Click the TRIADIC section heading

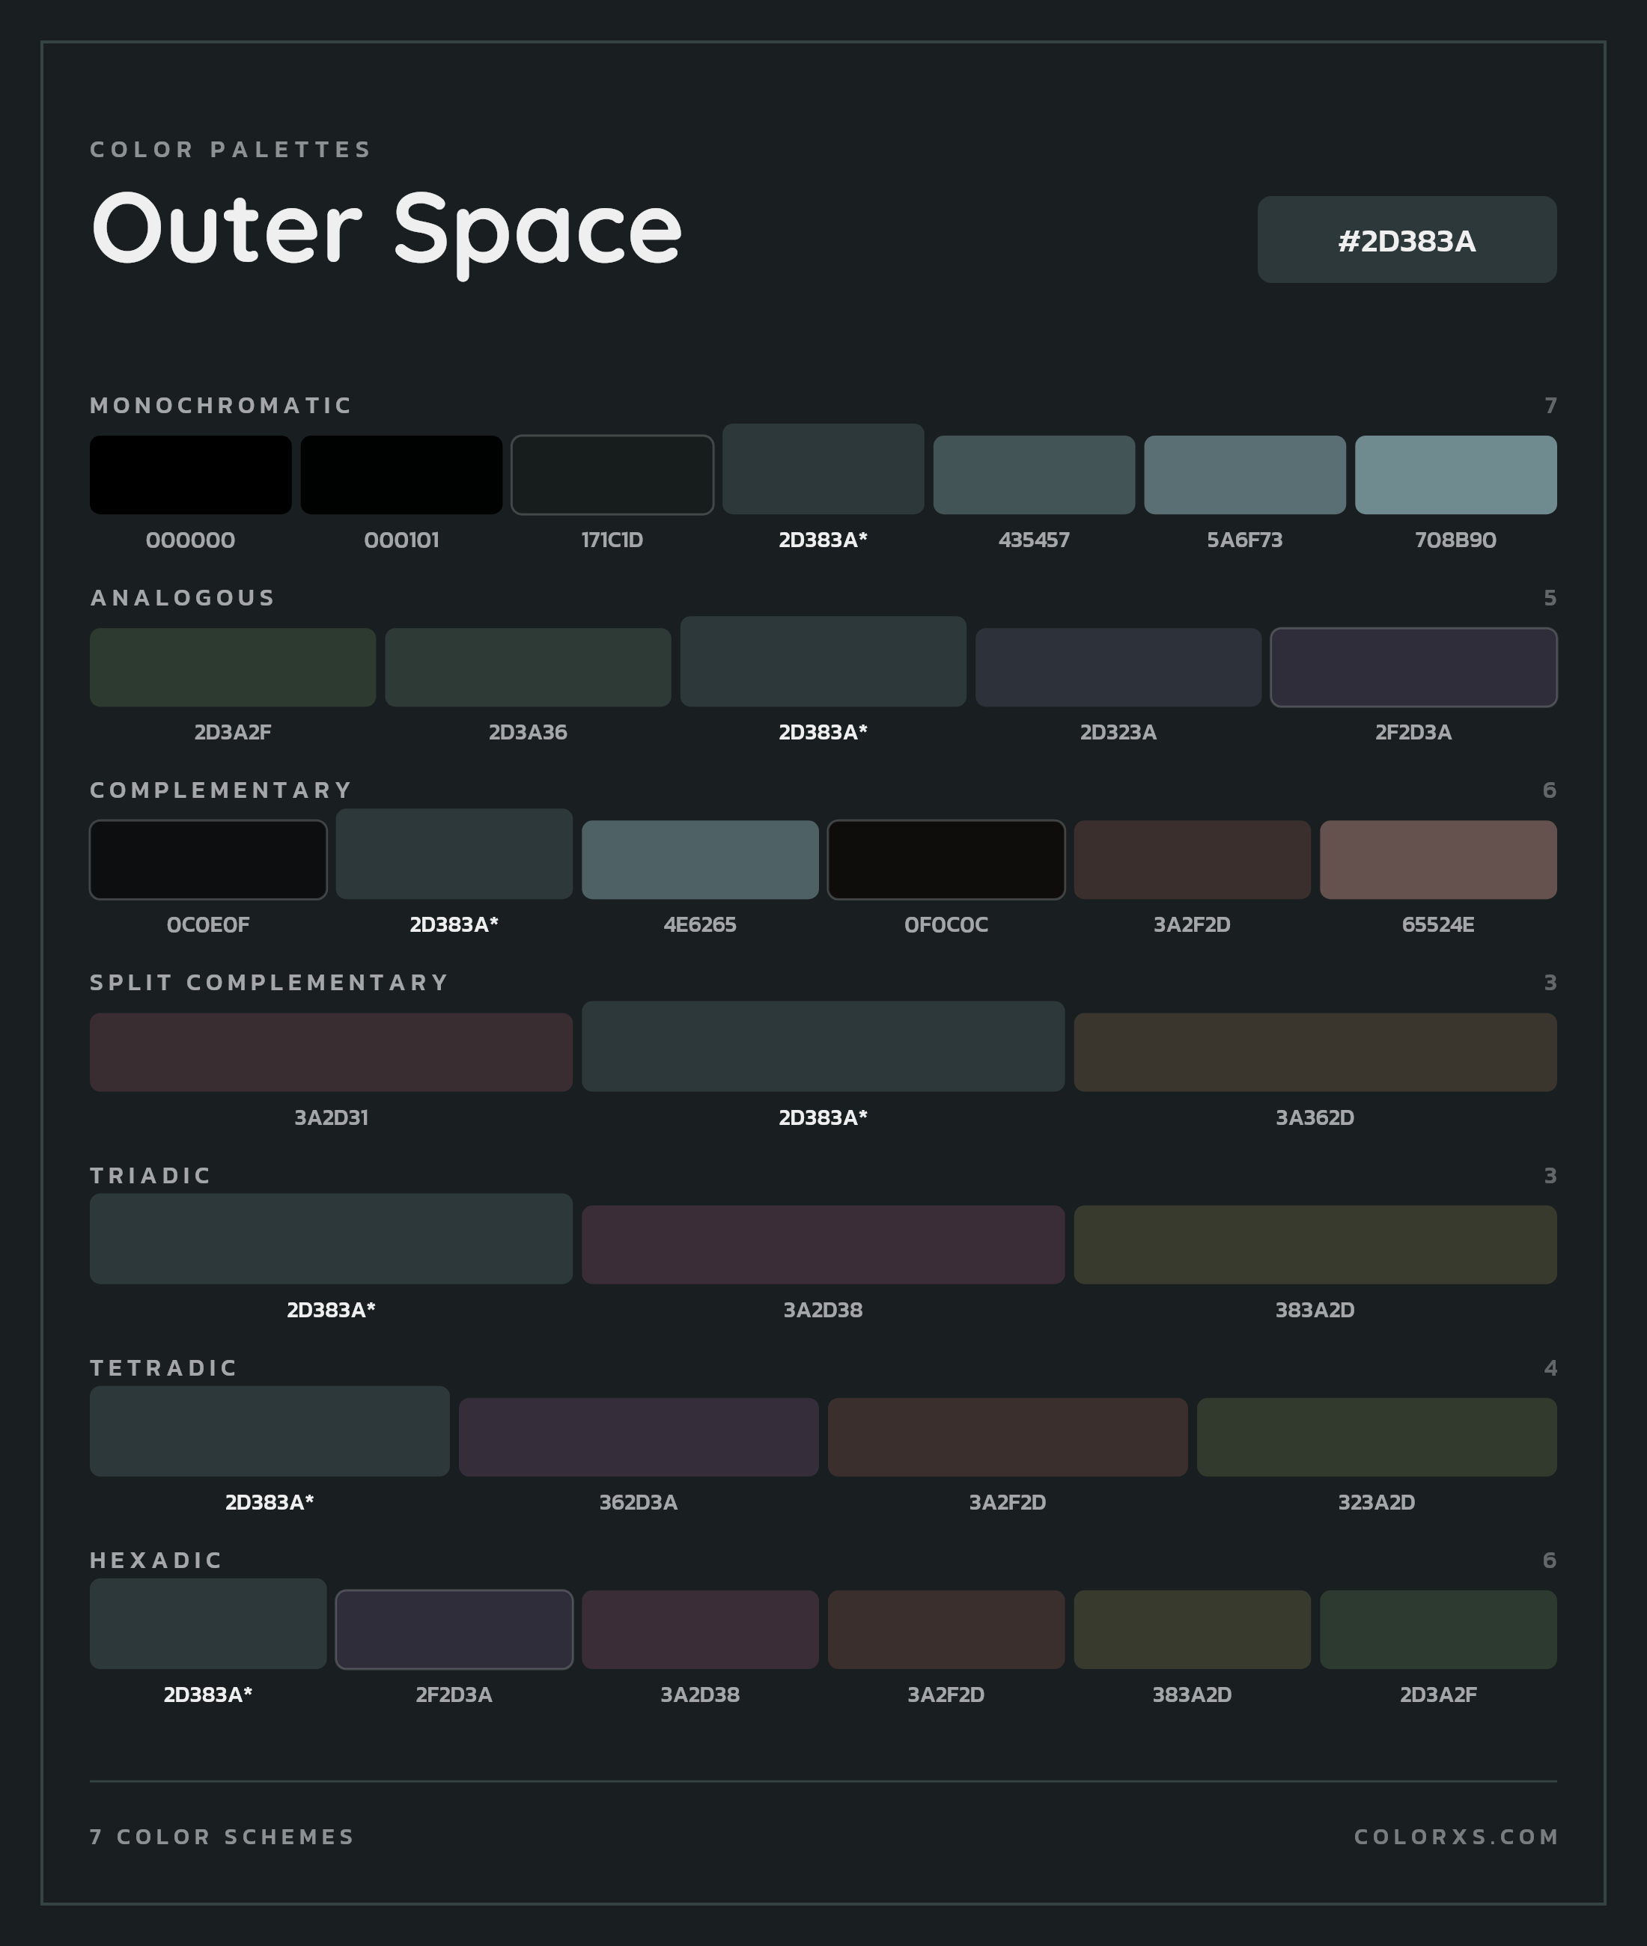150,1175
